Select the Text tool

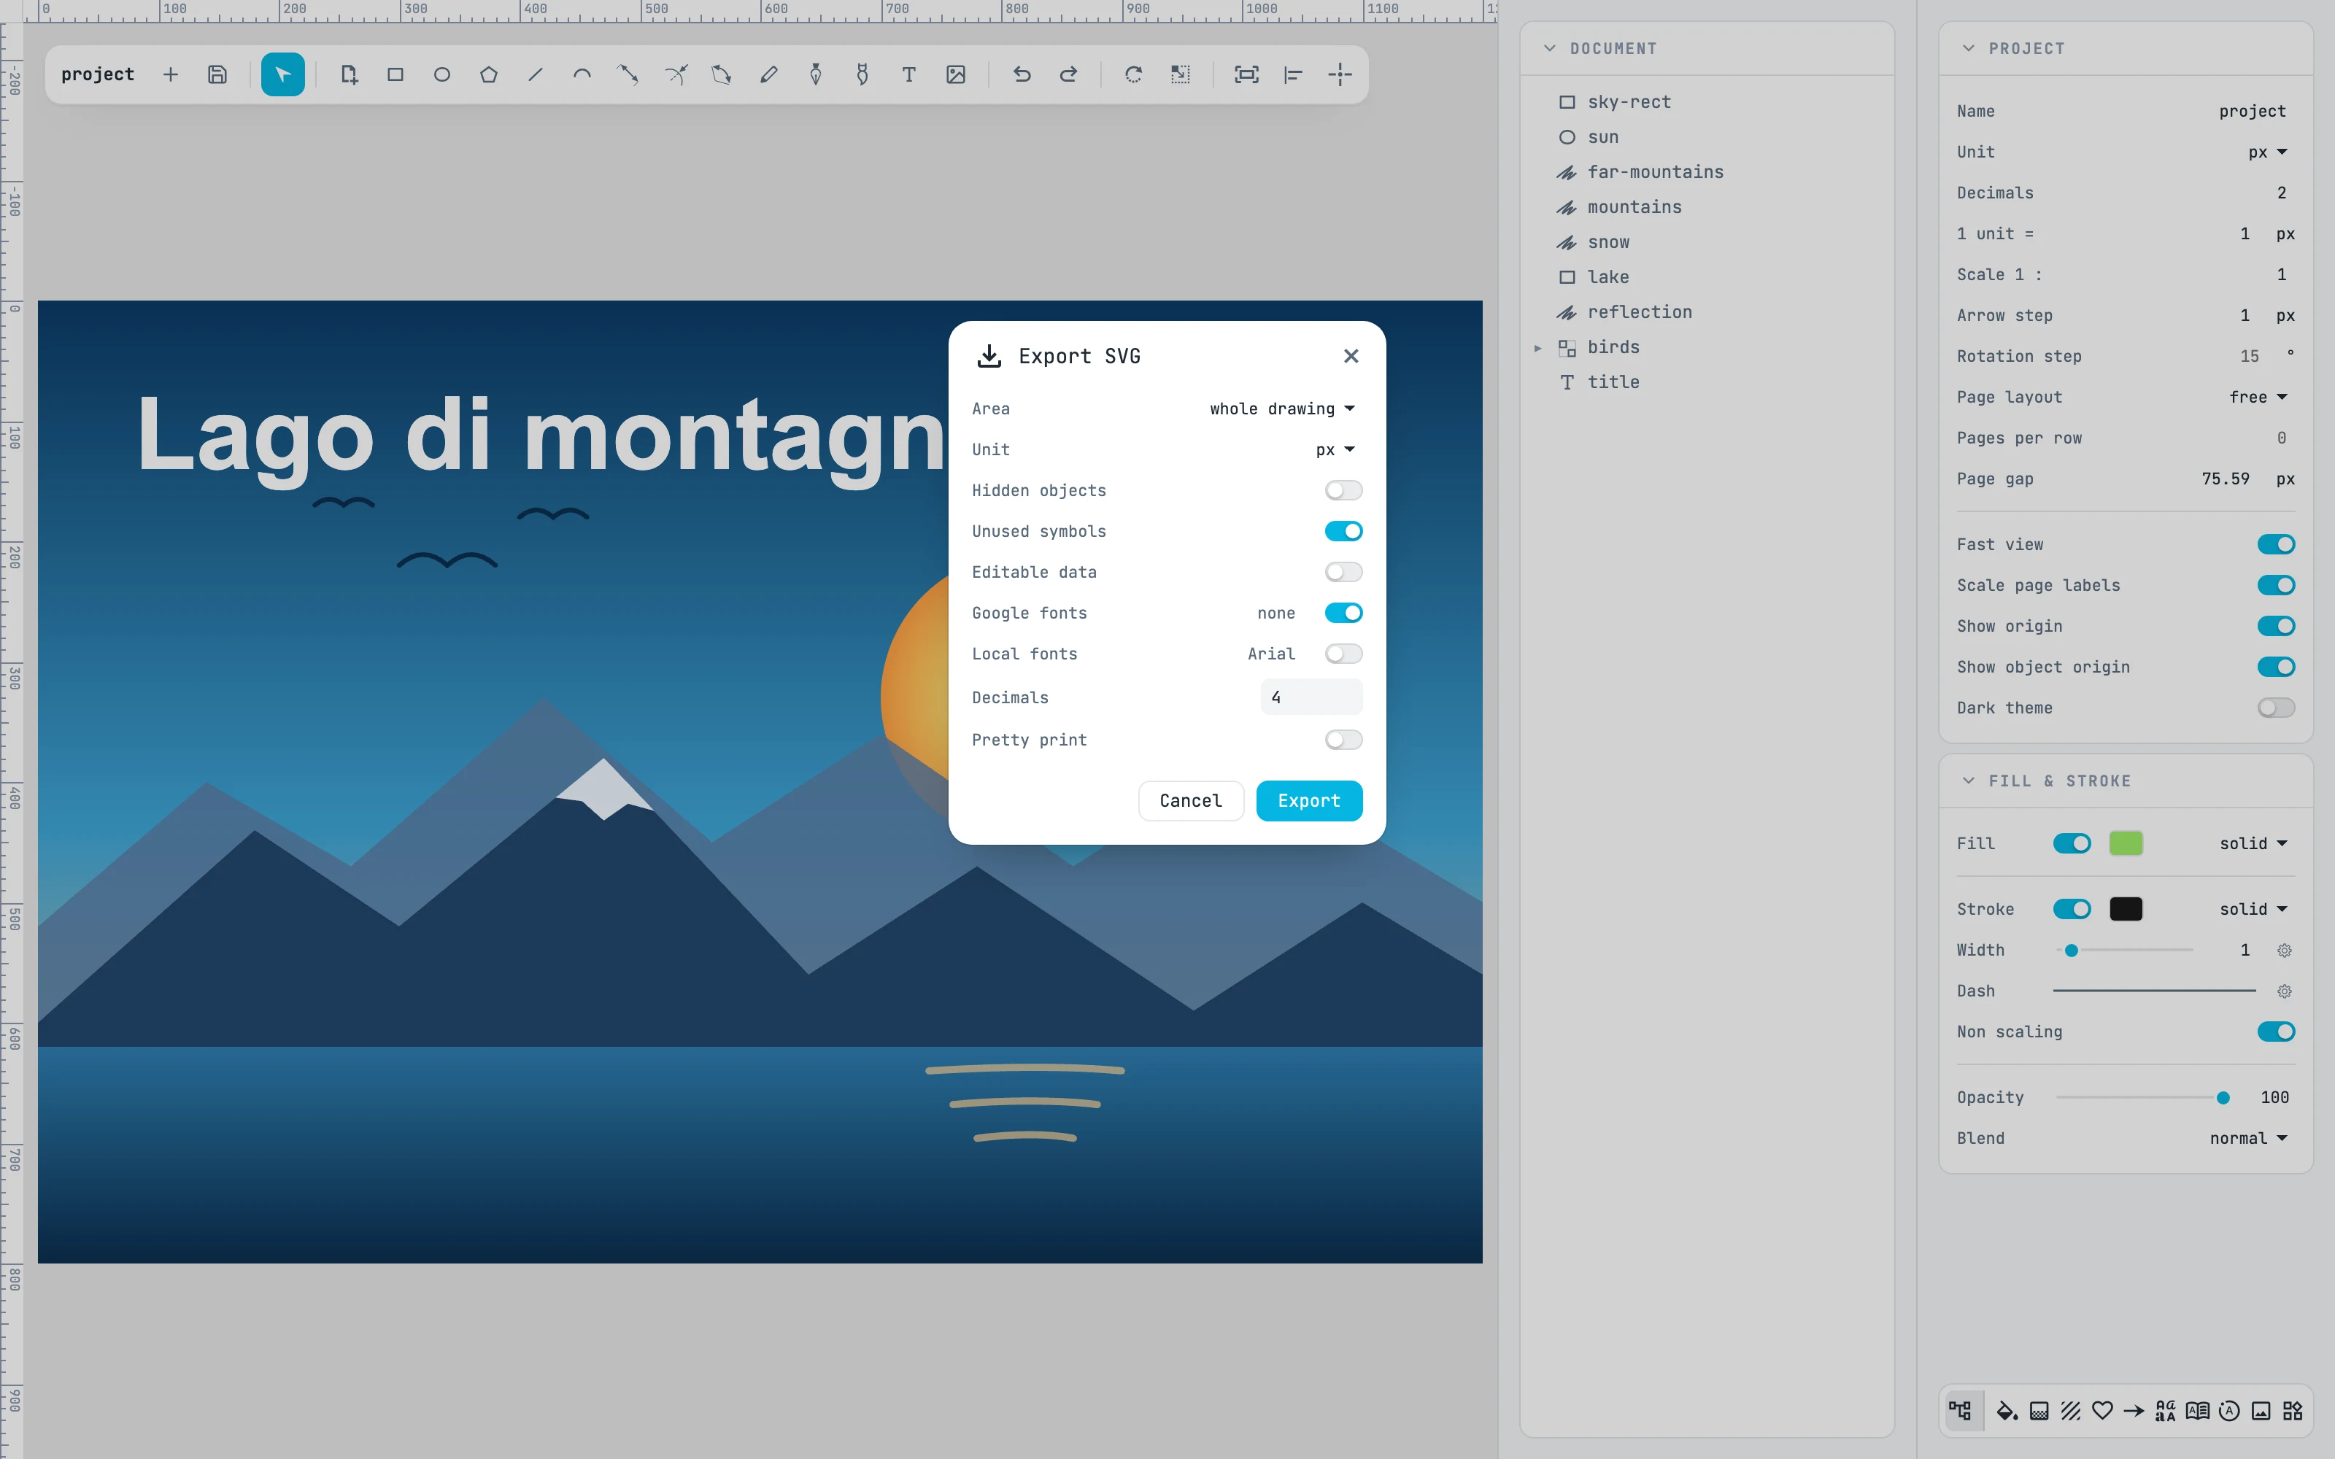click(909, 74)
